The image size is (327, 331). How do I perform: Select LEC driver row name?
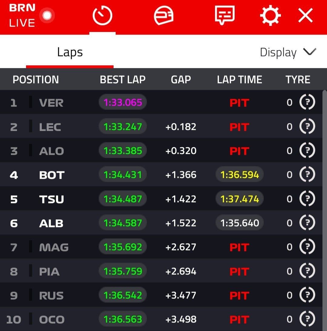coord(50,127)
